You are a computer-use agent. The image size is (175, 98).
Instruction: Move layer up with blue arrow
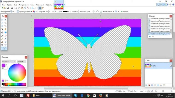(x=158, y=85)
